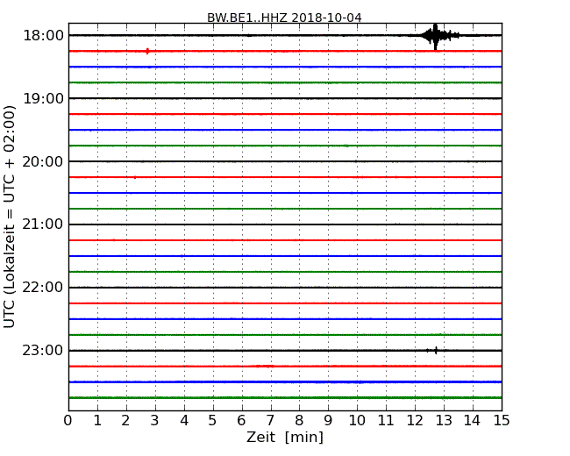Click the x-axis tick label 11
The height and width of the screenshot is (456, 570).
point(386,420)
